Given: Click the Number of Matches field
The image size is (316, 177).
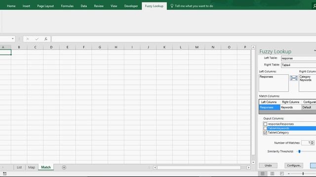Looking at the screenshot, I should pyautogui.click(x=306, y=143).
